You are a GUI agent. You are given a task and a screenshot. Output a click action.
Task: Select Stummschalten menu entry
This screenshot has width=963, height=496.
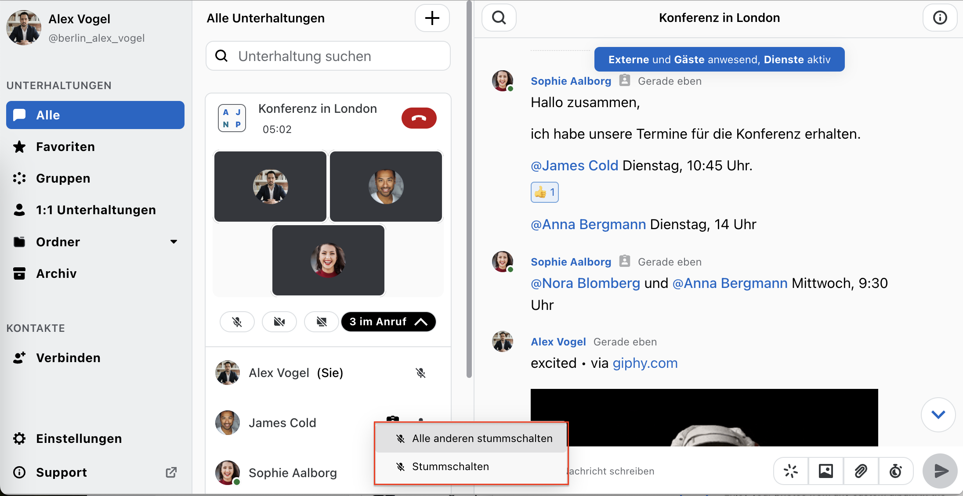tap(471, 467)
